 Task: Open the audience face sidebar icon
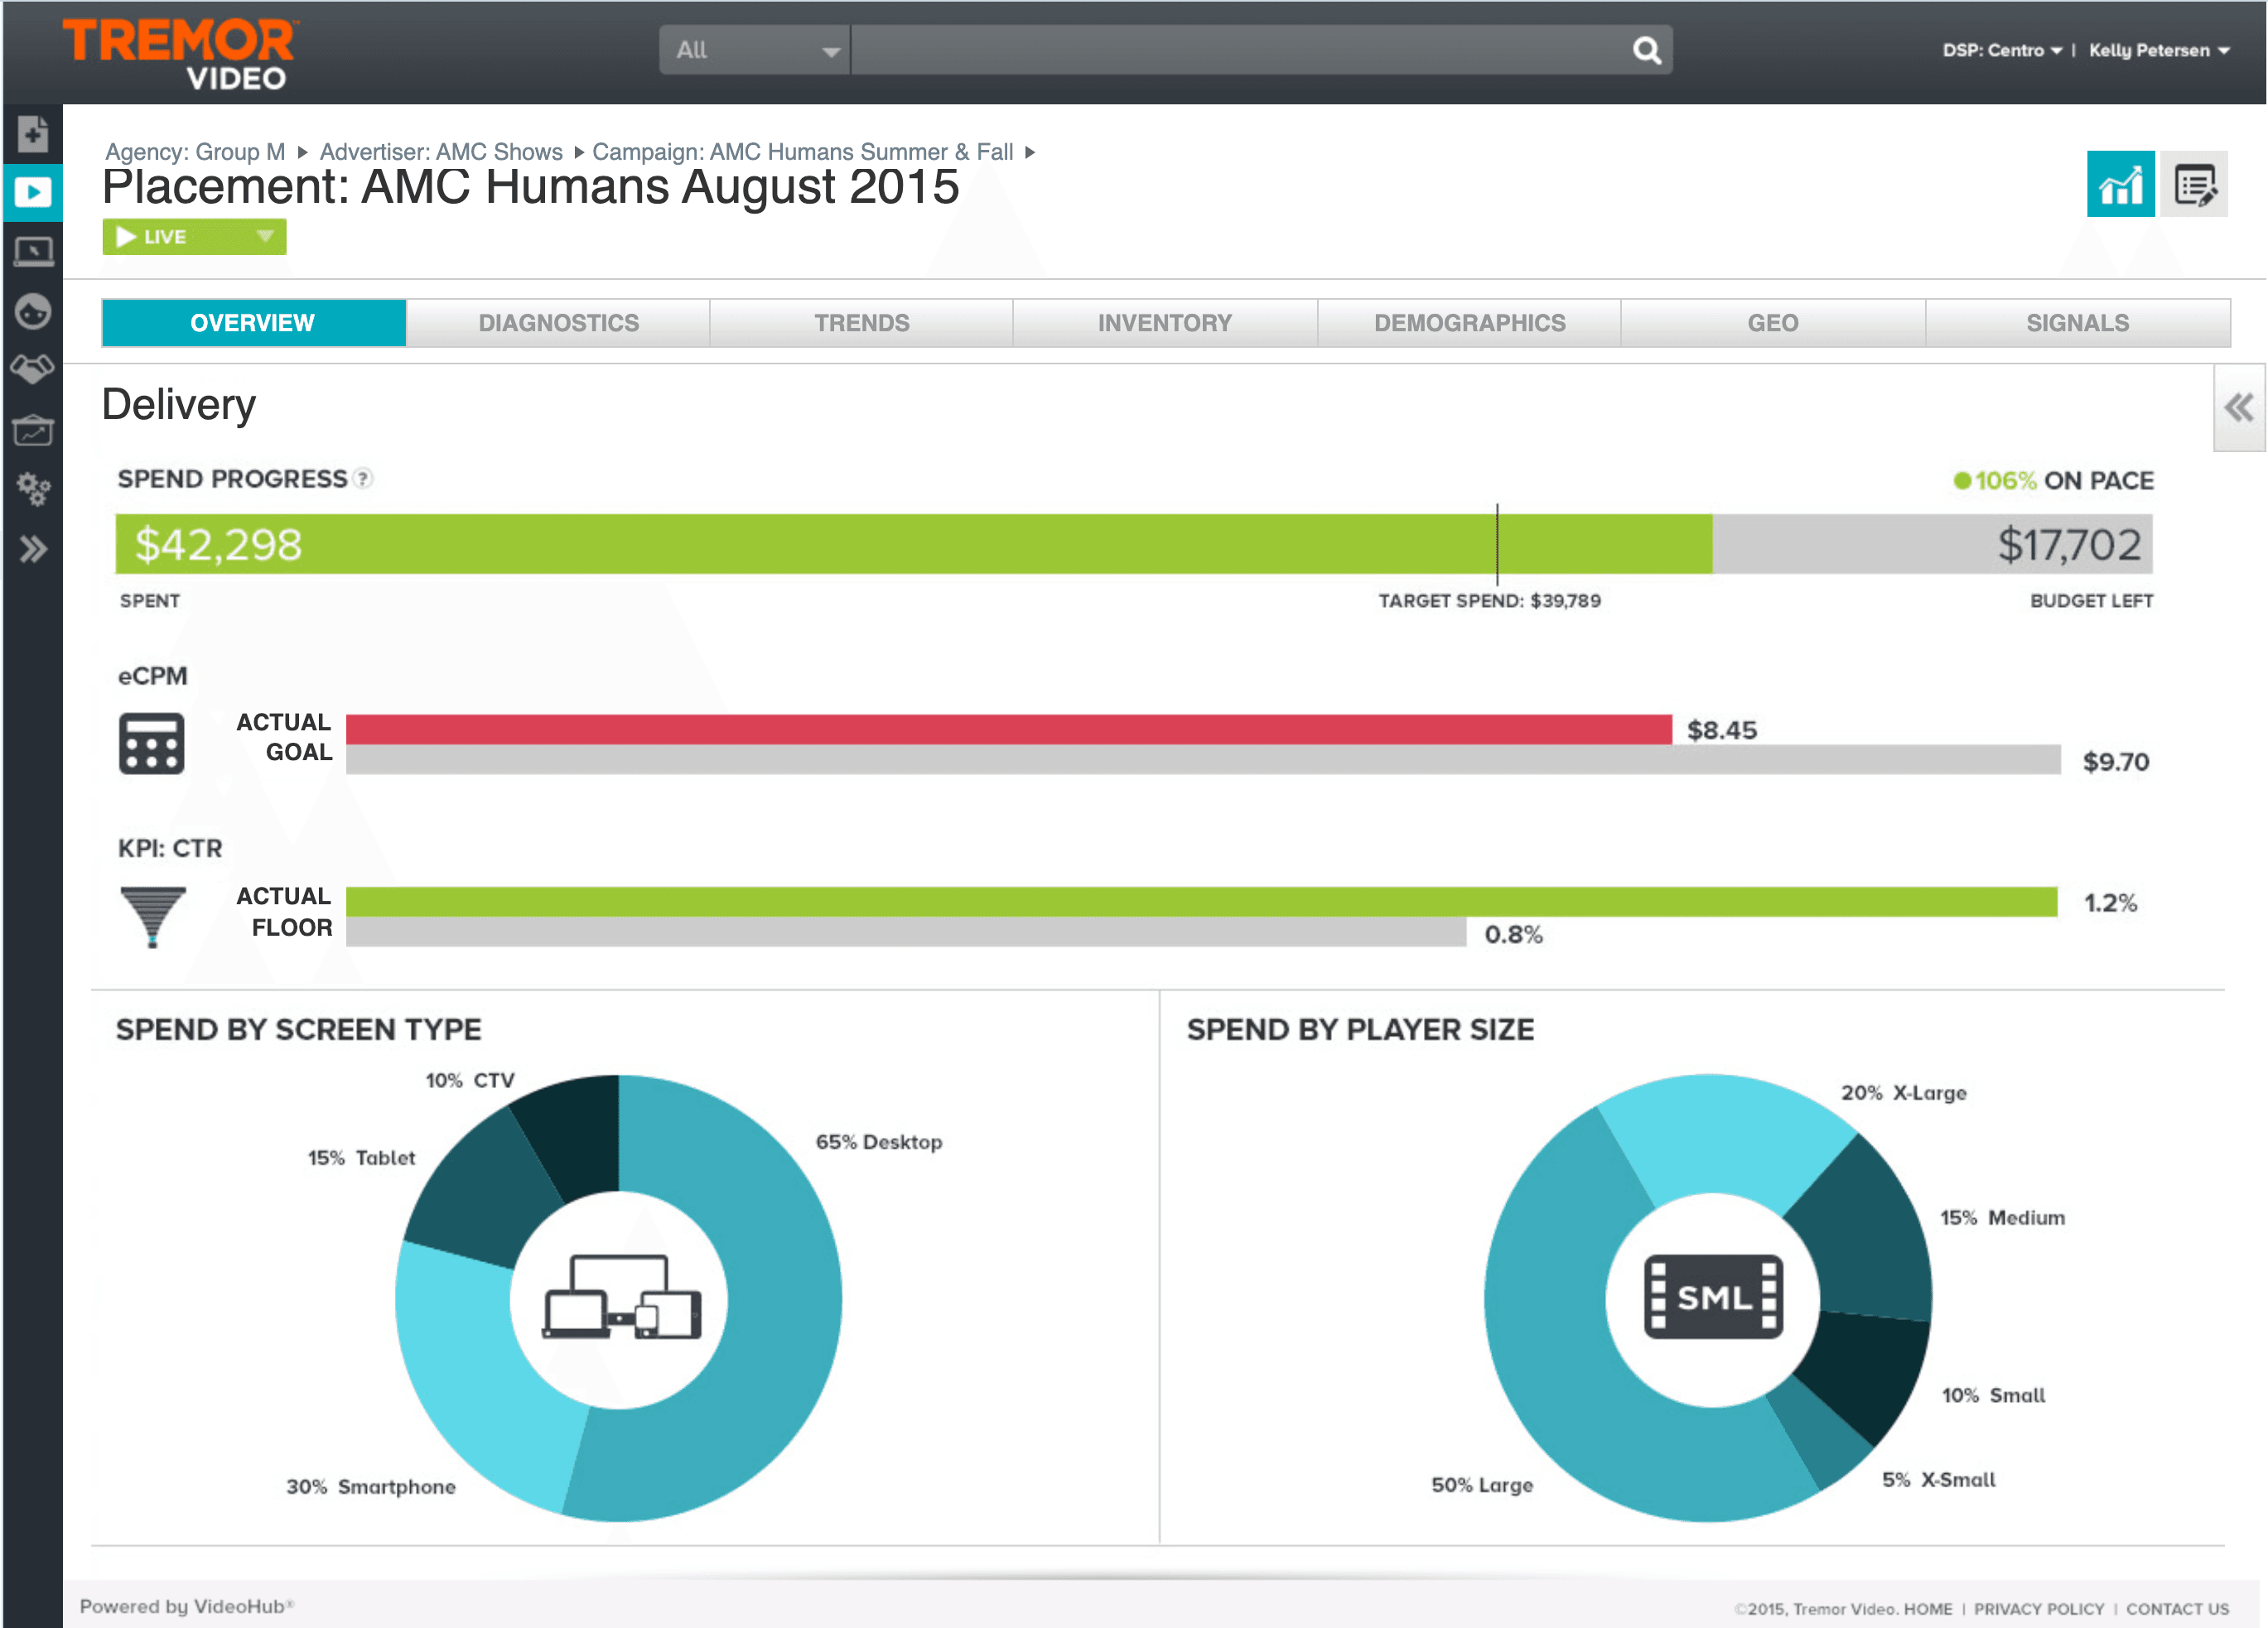(32, 311)
